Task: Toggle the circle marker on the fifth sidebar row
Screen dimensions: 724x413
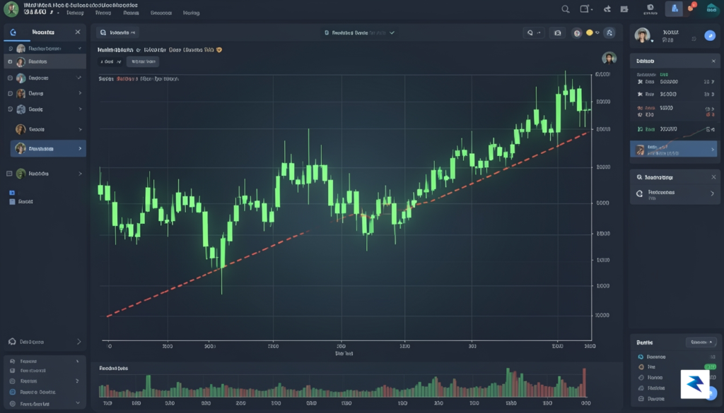Action: click(x=10, y=109)
